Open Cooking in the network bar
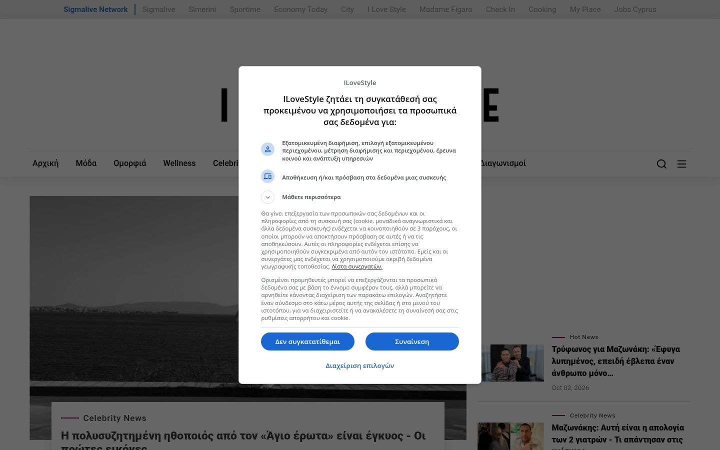720x450 pixels. tap(542, 9)
